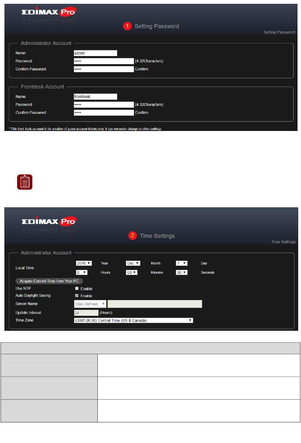Image resolution: width=301 pixels, height=443 pixels.
Task: Click the red step 1 circle icon
Action: (127, 26)
